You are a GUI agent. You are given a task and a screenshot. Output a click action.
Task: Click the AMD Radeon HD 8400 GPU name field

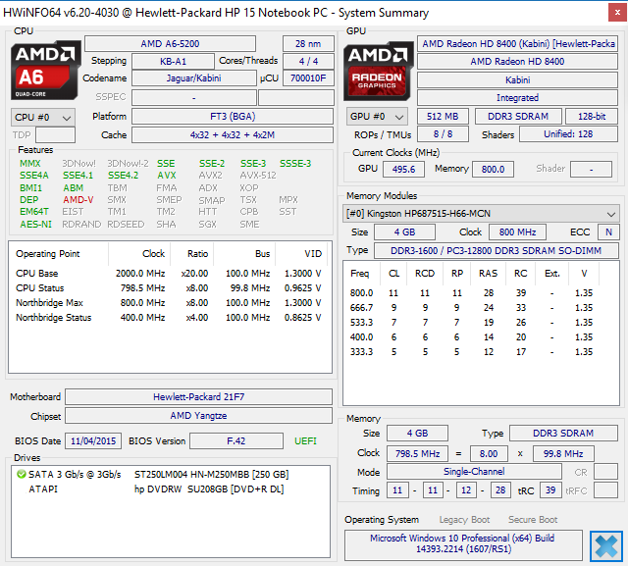(x=517, y=62)
